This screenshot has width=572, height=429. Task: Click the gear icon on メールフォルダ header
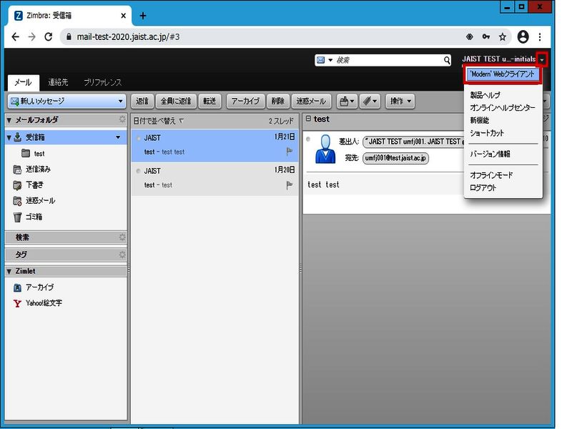(x=122, y=119)
